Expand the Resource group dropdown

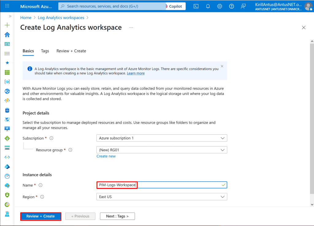162,150
